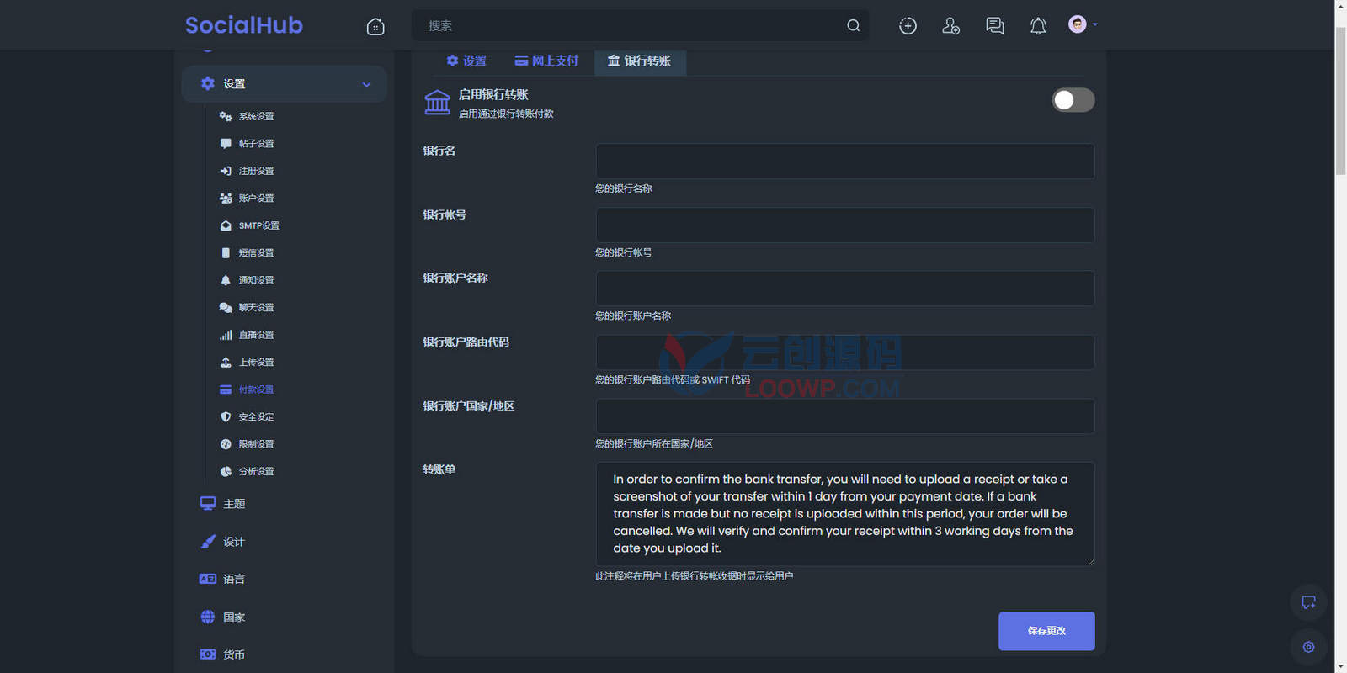Open the SocialHub logo home link

click(244, 25)
